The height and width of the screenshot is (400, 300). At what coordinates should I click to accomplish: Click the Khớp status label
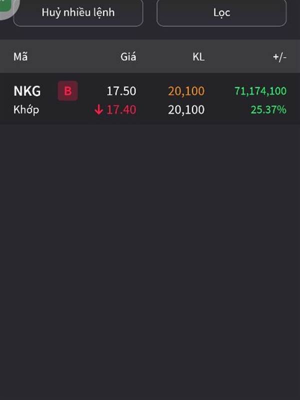click(26, 109)
